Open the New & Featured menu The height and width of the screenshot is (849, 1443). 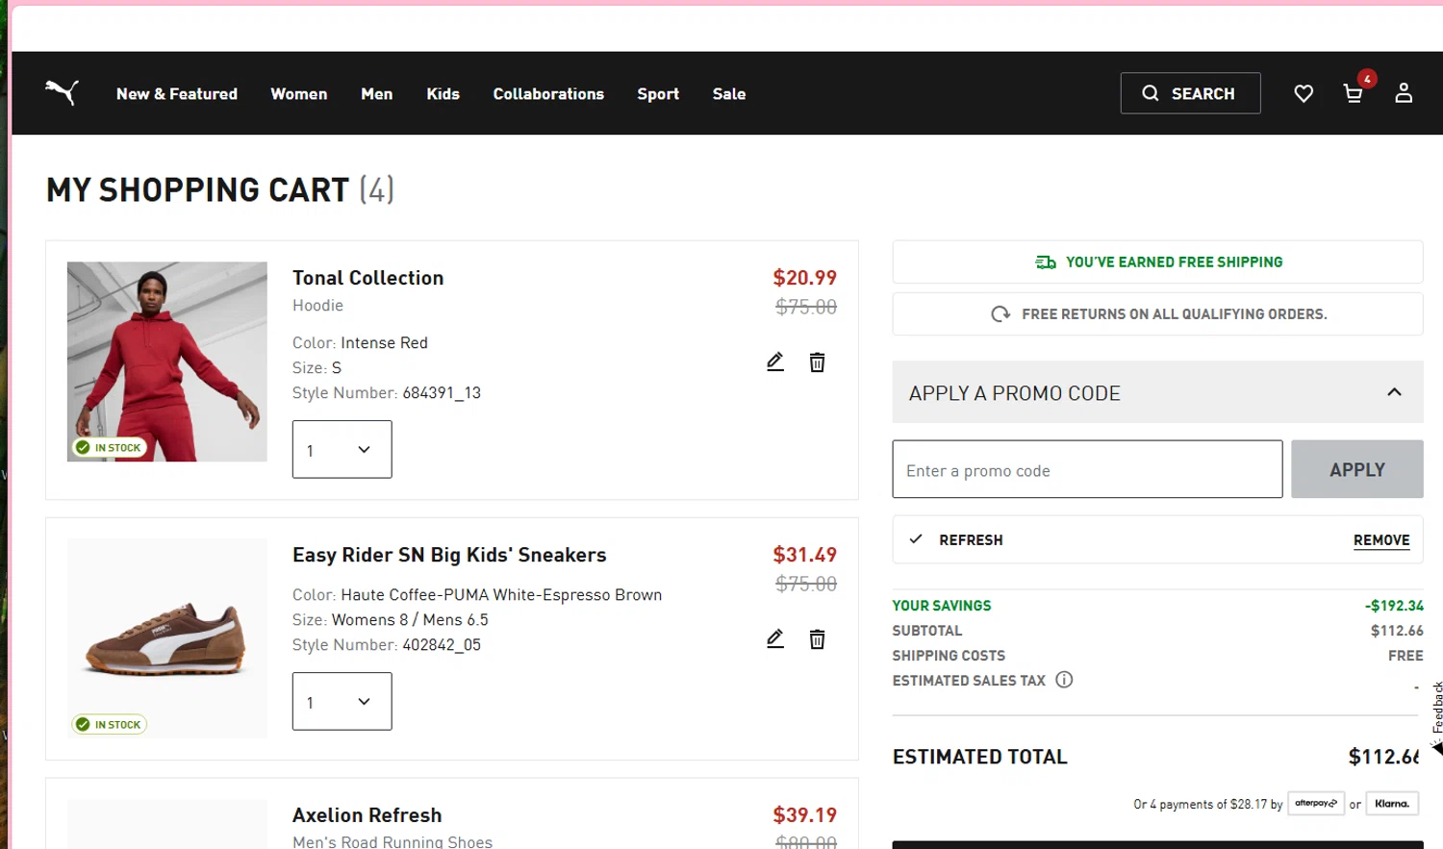point(177,93)
